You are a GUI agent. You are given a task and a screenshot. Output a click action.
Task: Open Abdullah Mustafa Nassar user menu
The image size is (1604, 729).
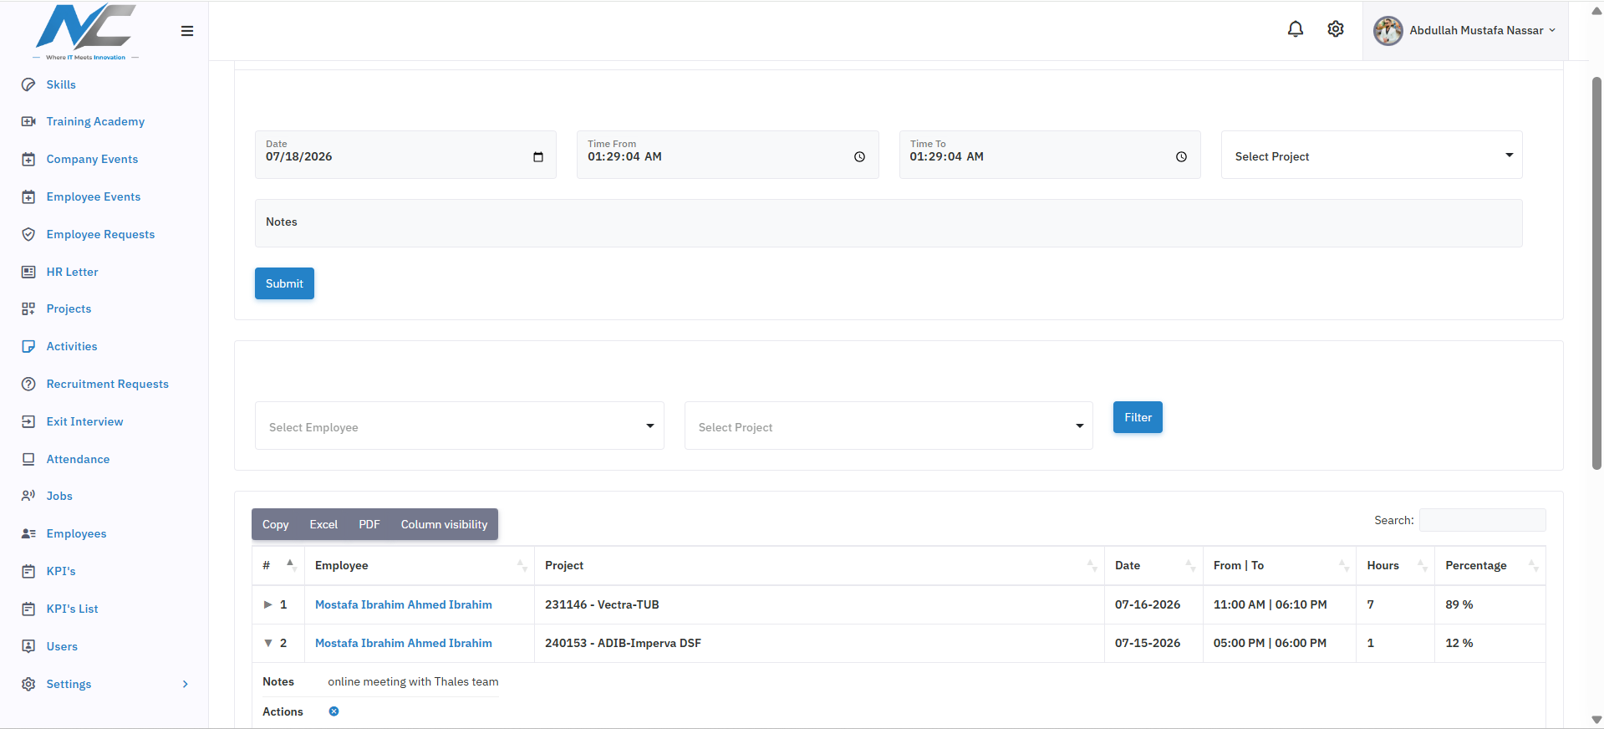[x=1464, y=30]
